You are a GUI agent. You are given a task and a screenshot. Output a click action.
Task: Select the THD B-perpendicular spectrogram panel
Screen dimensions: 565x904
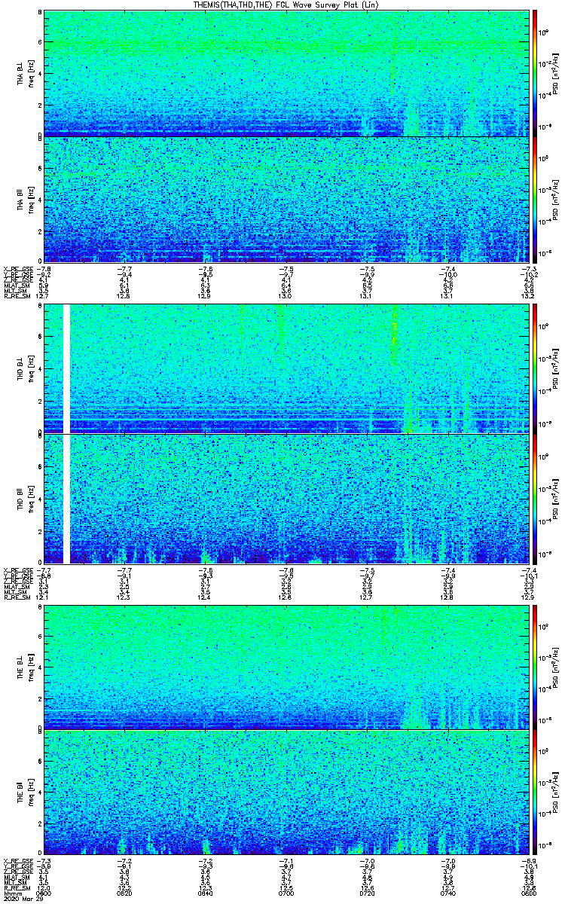[285, 368]
